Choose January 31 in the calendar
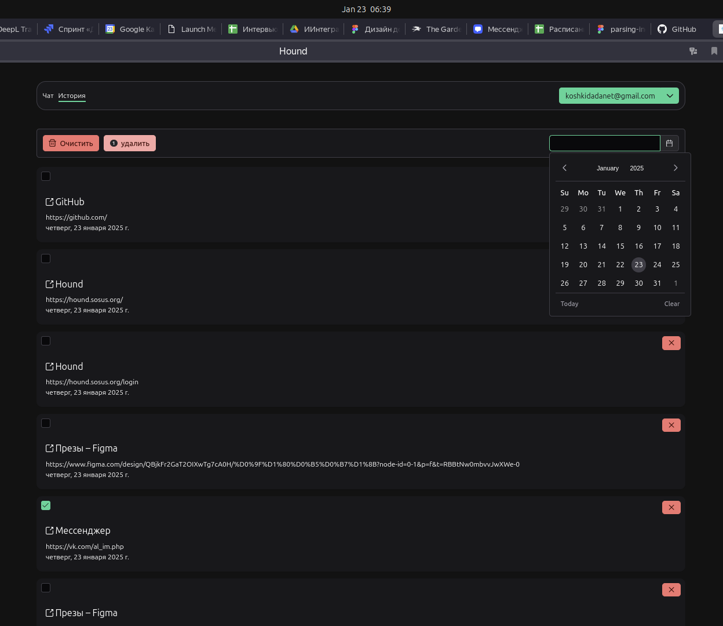 (657, 283)
